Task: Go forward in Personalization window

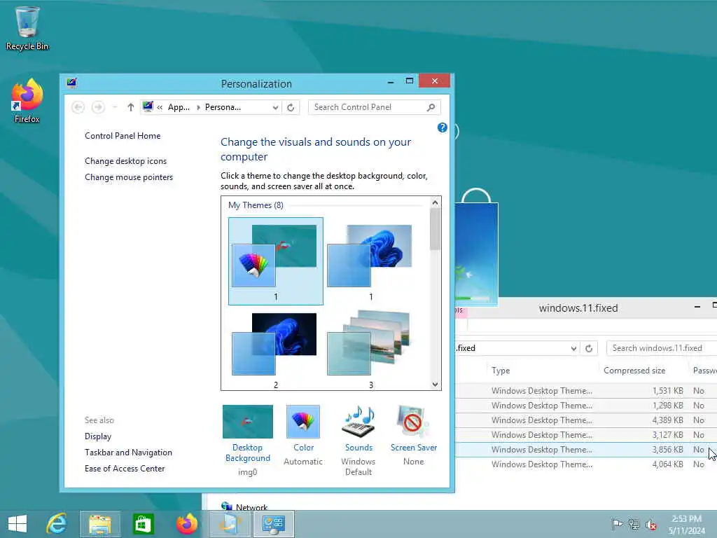Action: (98, 107)
